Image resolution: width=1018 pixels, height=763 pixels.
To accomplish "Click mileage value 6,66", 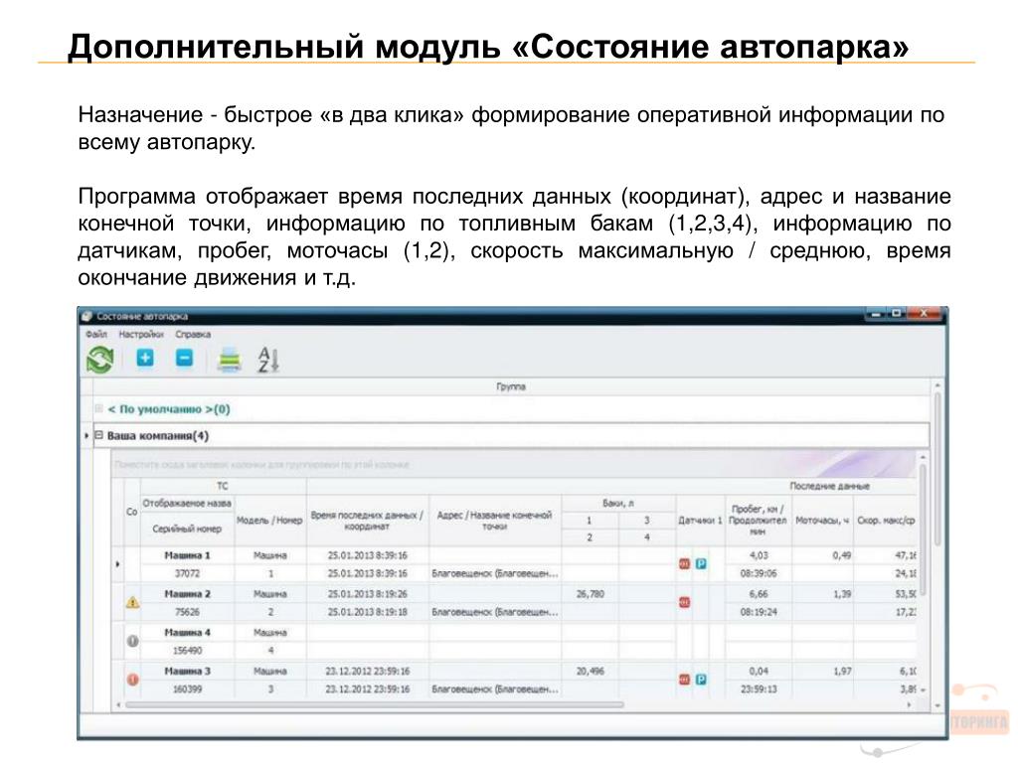I will (759, 594).
